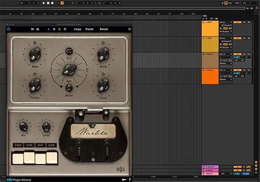
Task: Open the 3 Audio Ext. In dropdown
Action: 226,54
